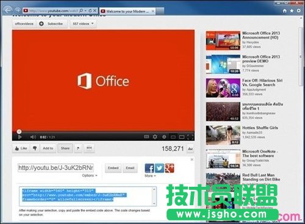Open Red Bull Last Man Standing link
305x224 pixels.
tap(261, 177)
